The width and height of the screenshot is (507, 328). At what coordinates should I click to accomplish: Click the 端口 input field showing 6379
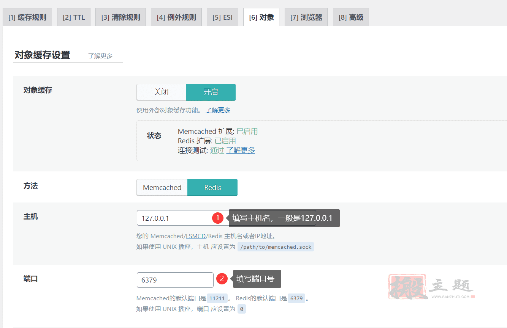click(x=175, y=280)
